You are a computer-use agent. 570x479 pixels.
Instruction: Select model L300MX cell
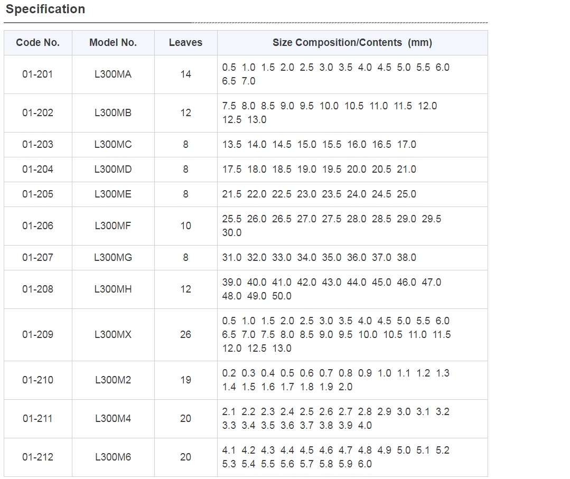pyautogui.click(x=113, y=335)
